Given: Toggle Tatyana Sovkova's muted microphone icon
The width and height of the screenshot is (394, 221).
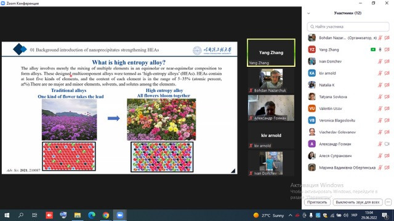Looking at the screenshot, I should (x=380, y=97).
